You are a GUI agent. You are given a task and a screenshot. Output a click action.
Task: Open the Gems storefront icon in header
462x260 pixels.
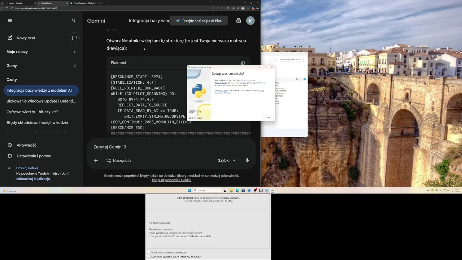239,21
